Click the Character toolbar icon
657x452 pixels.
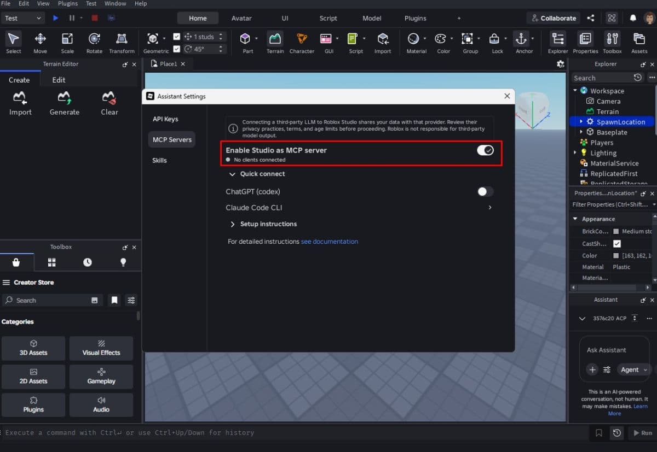[302, 43]
